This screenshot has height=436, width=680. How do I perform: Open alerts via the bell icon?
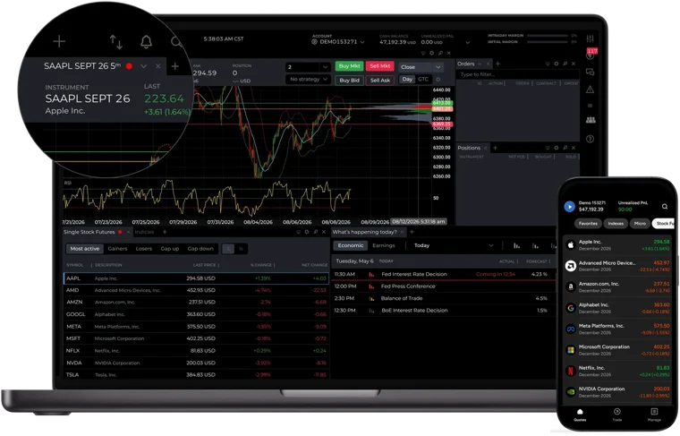coord(146,42)
